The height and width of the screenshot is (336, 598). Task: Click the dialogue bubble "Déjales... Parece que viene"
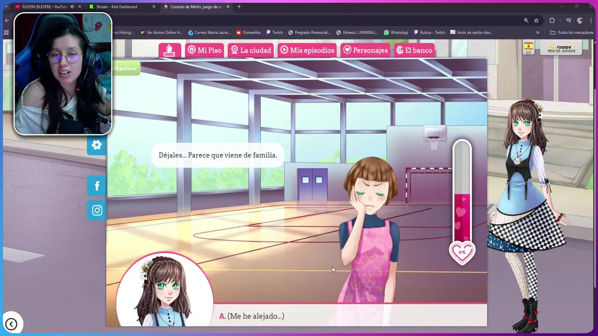coord(218,155)
